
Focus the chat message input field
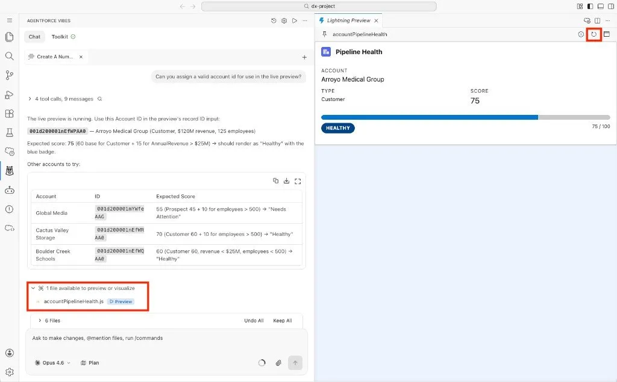tap(166, 338)
